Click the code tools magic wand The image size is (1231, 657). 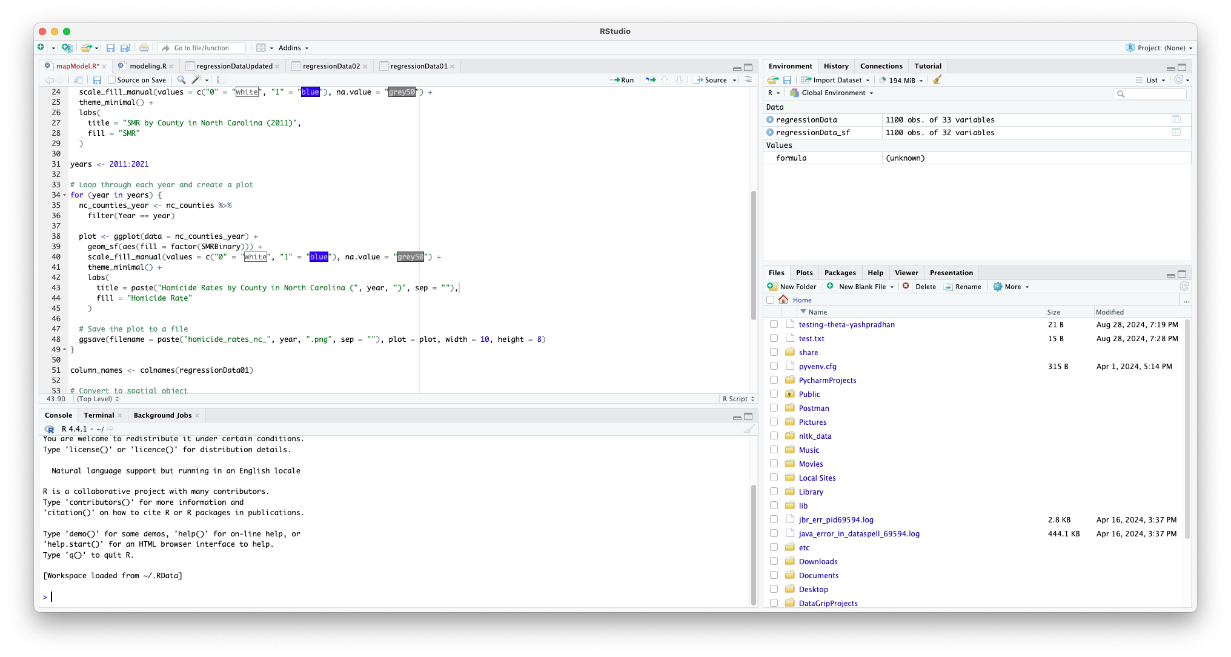point(197,80)
